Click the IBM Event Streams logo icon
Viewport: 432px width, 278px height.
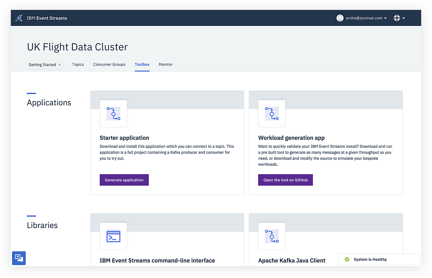(19, 18)
